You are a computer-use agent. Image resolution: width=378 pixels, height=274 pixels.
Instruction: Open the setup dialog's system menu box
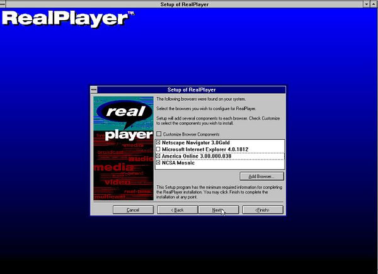(94, 90)
